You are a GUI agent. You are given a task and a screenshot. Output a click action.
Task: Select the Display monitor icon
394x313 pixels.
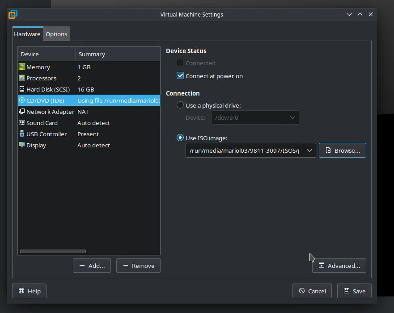pyautogui.click(x=22, y=145)
